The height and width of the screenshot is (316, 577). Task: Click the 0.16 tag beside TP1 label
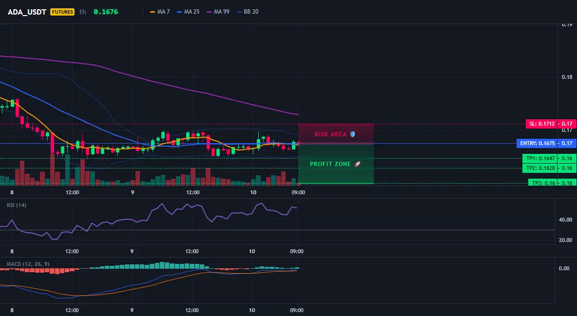coord(567,159)
